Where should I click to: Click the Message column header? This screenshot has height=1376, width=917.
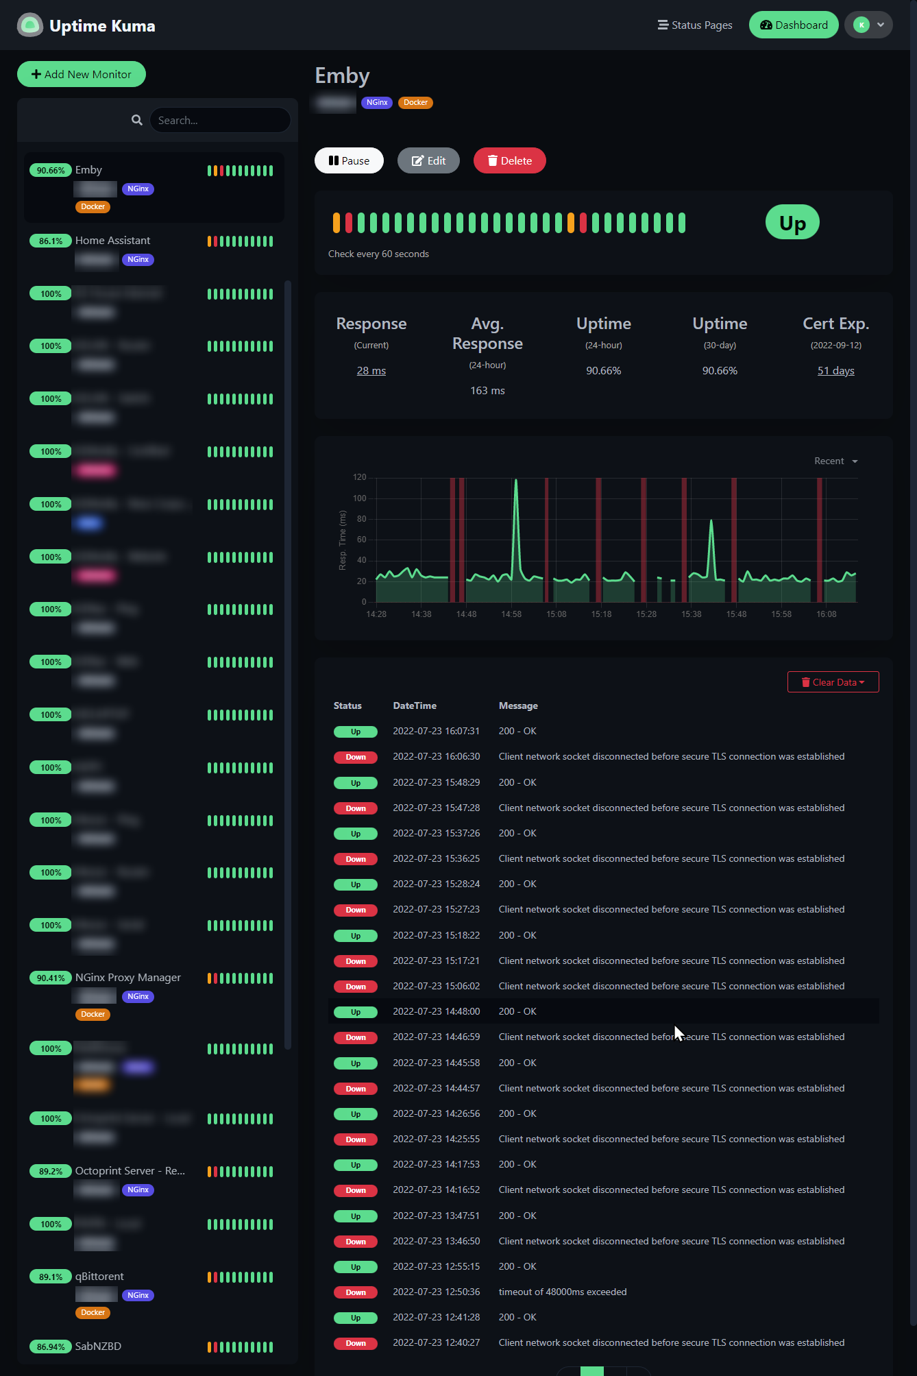[x=518, y=705]
